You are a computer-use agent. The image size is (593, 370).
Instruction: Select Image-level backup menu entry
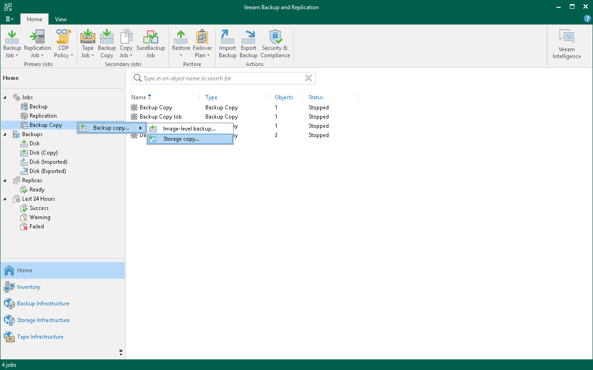pos(189,129)
